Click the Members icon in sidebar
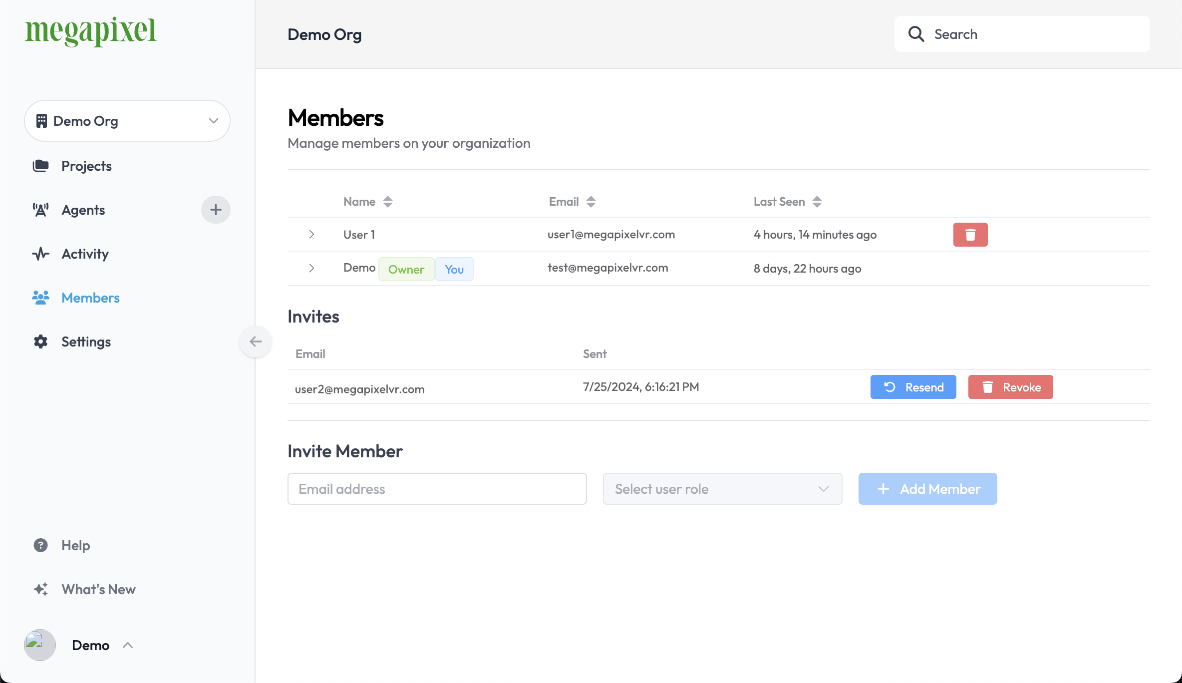This screenshot has height=683, width=1182. tap(40, 297)
